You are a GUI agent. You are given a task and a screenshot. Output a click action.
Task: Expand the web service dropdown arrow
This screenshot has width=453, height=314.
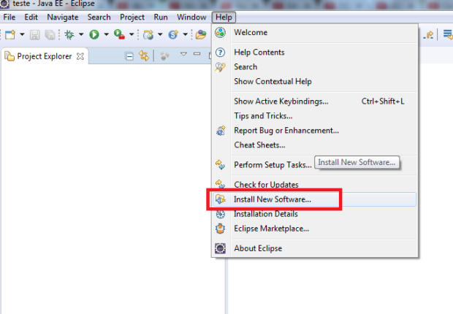(185, 34)
